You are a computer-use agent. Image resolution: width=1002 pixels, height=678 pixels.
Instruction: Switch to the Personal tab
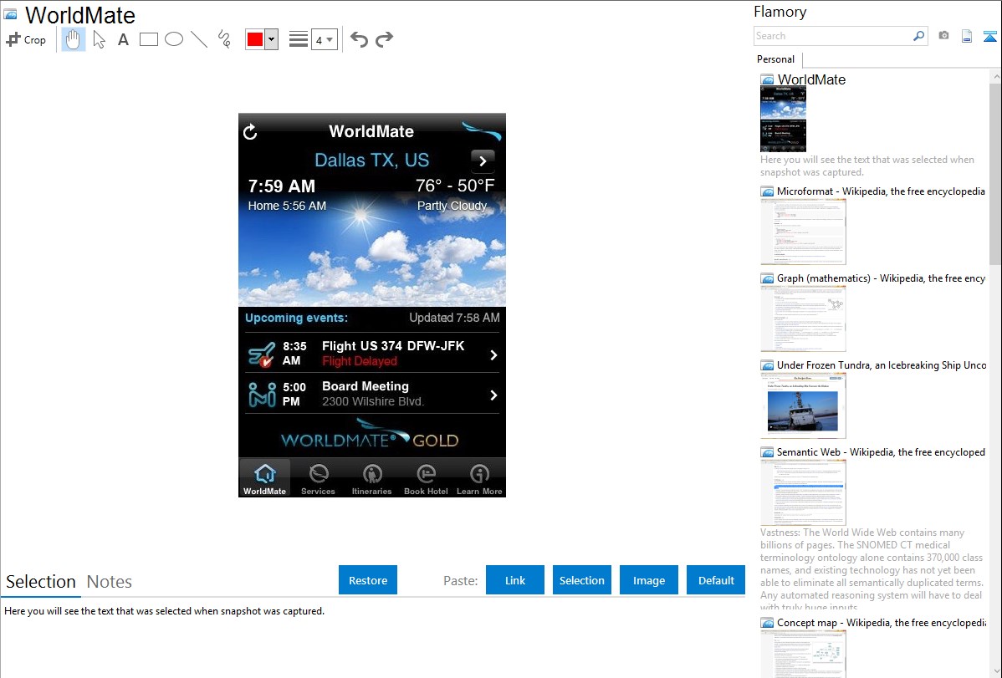776,59
